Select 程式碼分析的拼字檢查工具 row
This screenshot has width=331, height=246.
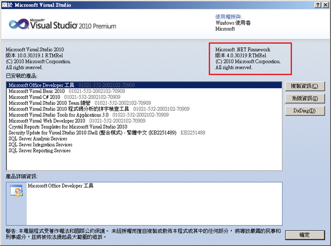(x=144, y=109)
